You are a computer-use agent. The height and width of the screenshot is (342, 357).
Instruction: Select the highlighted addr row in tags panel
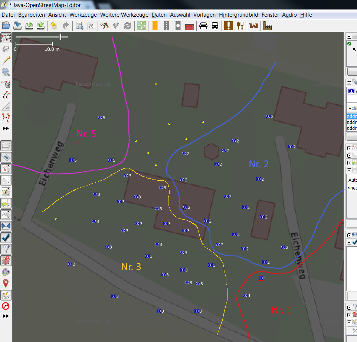coord(352,116)
